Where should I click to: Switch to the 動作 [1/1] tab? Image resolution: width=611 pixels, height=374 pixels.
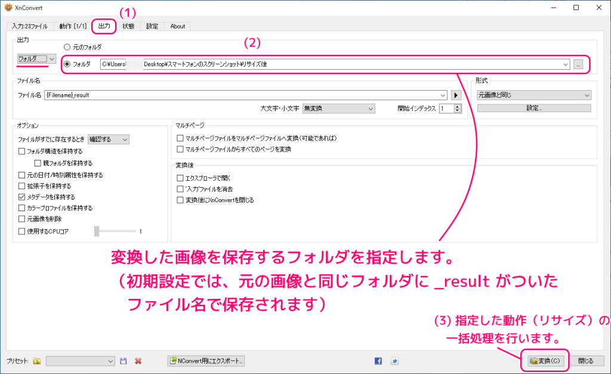pyautogui.click(x=73, y=26)
